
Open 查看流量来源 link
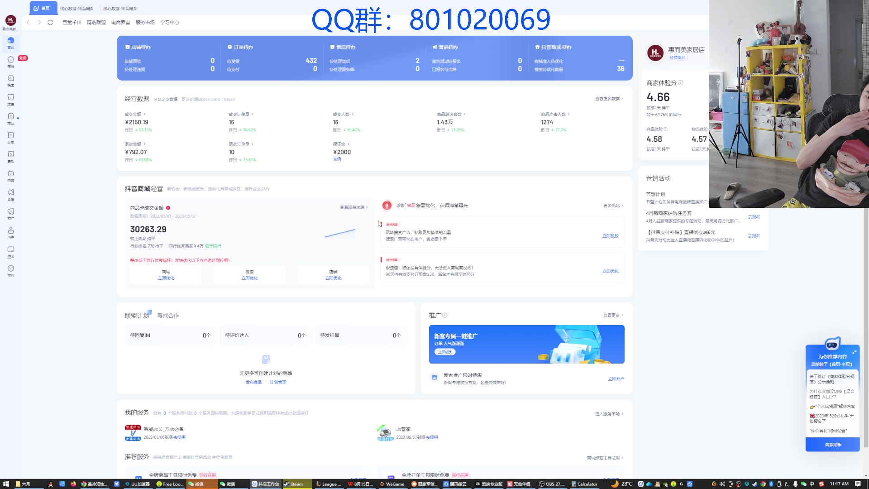[x=353, y=207]
